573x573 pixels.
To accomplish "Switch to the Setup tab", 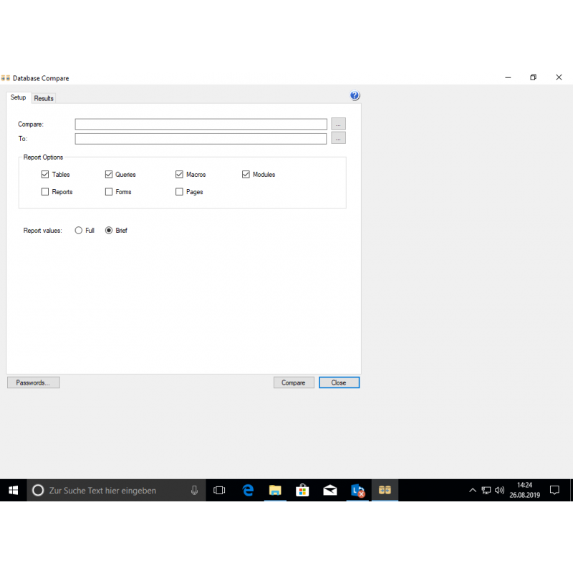I will pos(18,97).
